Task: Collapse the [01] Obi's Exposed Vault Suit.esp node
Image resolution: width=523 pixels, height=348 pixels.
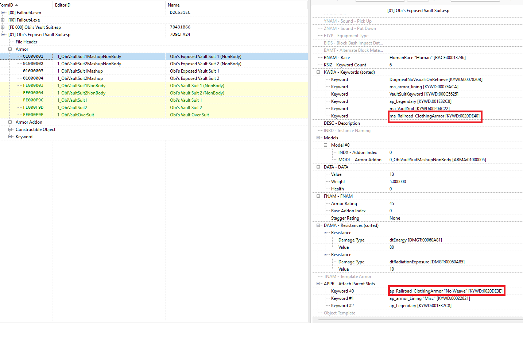Action: point(3,35)
